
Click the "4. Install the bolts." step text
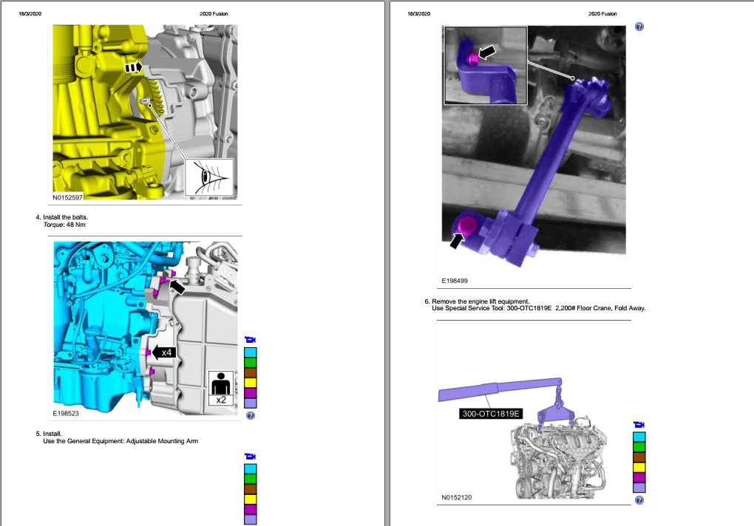pyautogui.click(x=62, y=217)
